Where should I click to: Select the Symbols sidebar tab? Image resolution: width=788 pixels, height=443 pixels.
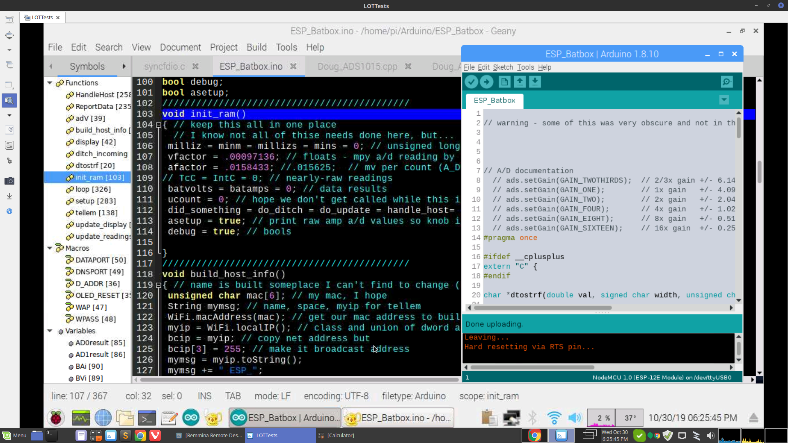tap(87, 66)
